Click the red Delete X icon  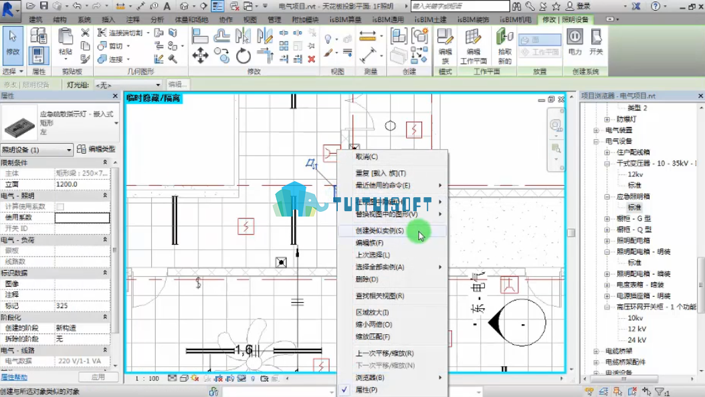pyautogui.click(x=312, y=59)
